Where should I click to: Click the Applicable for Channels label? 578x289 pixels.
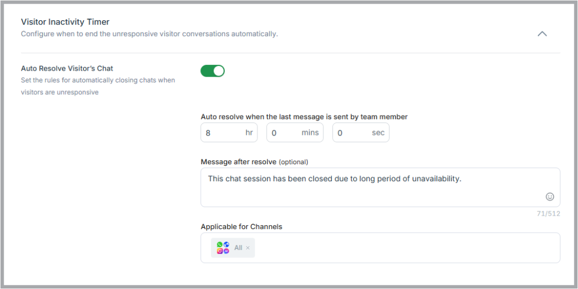[x=242, y=227]
